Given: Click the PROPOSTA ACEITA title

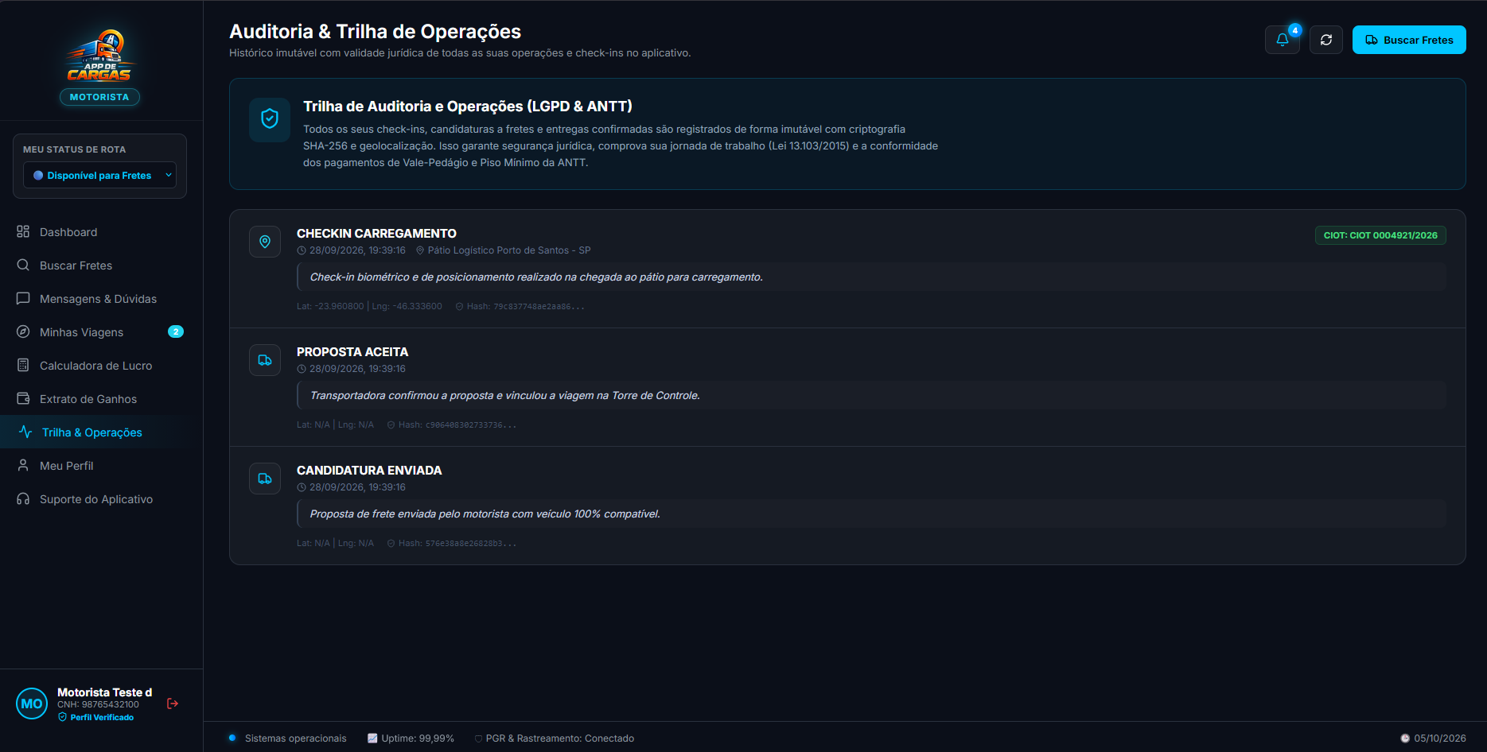Looking at the screenshot, I should click(352, 352).
